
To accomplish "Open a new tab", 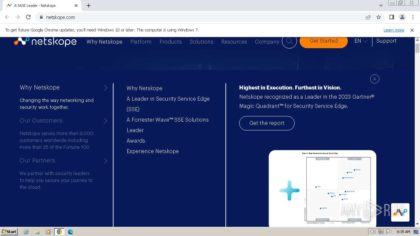I will (89, 6).
